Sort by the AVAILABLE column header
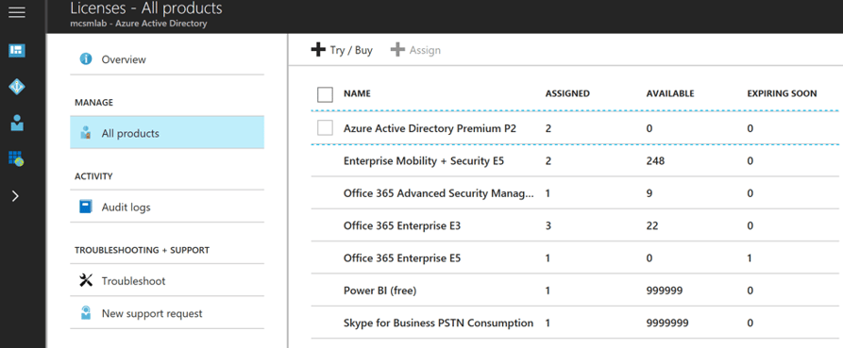 coord(670,93)
